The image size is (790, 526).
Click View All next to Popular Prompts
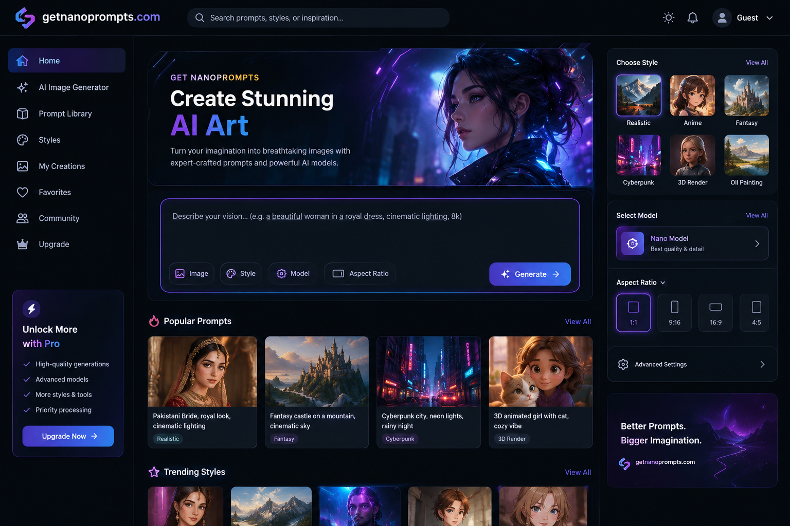click(x=578, y=322)
